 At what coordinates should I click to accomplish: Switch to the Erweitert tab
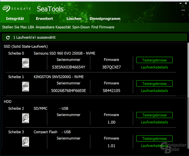pyautogui.click(x=44, y=19)
